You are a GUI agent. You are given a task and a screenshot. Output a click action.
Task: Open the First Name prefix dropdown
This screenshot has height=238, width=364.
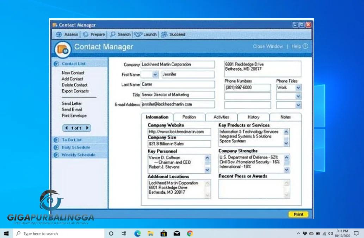pos(155,75)
